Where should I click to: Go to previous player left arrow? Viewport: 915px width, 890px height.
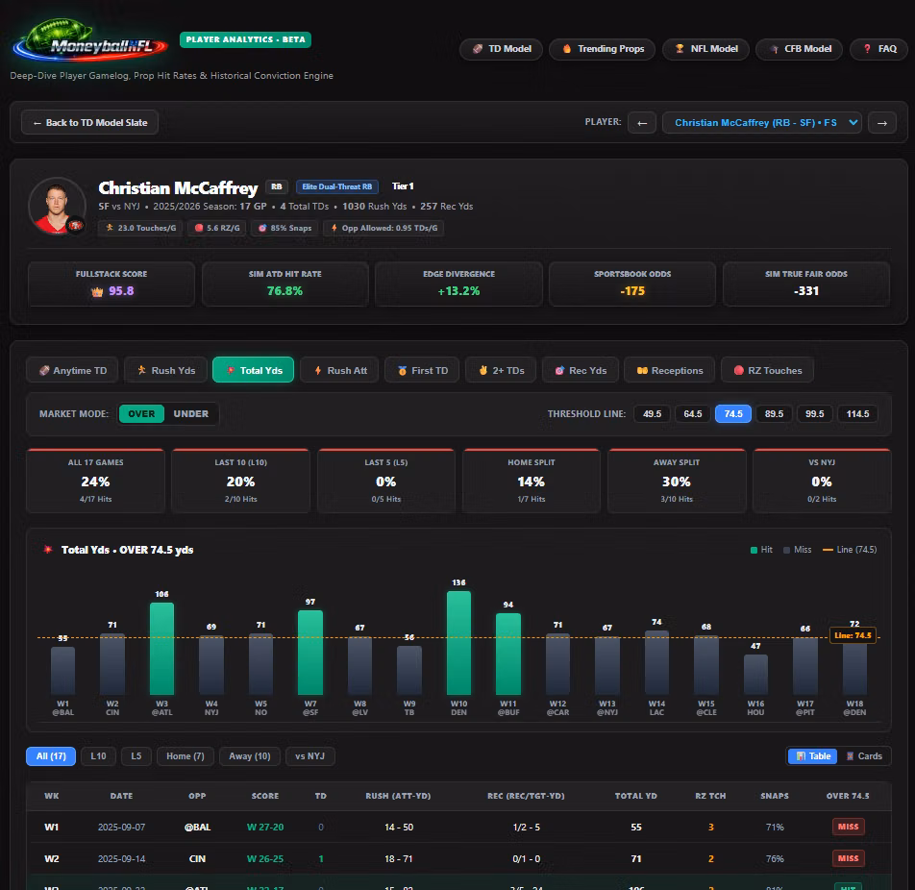pos(642,123)
